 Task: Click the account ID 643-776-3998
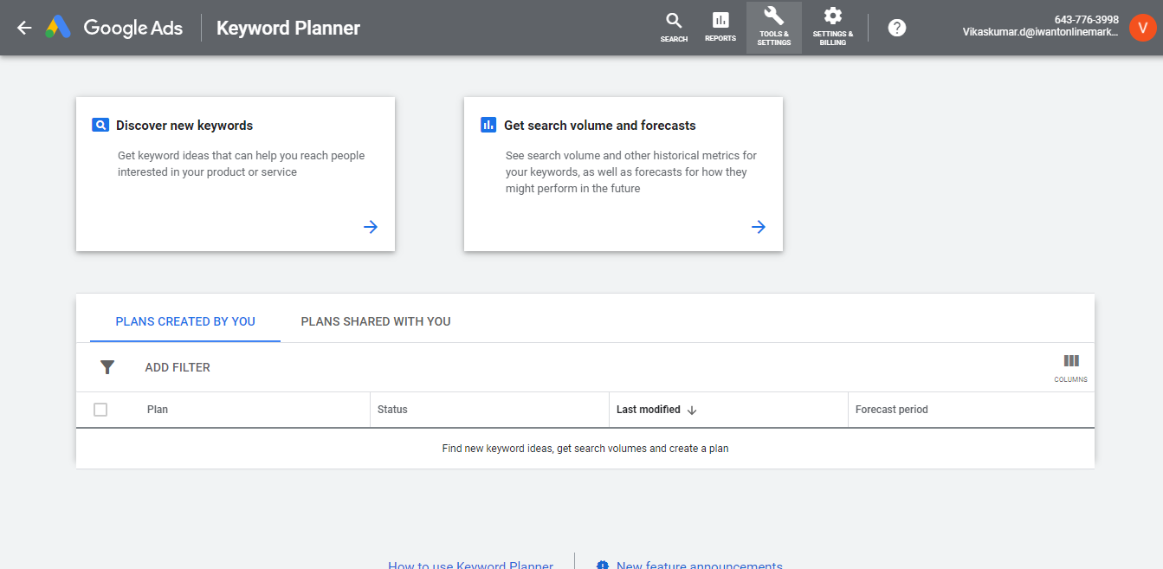click(1087, 19)
